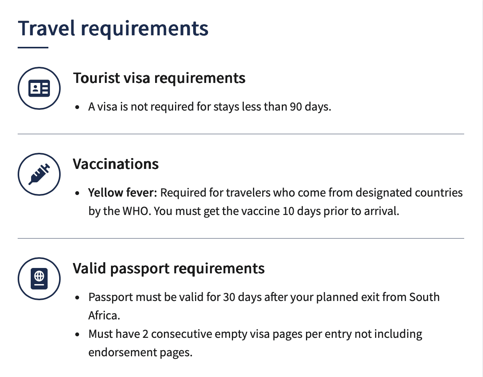The width and height of the screenshot is (483, 377).
Task: Click the passport icon beside Valid passport requirements
Action: click(39, 279)
